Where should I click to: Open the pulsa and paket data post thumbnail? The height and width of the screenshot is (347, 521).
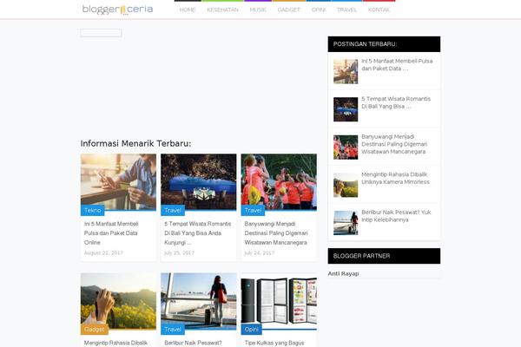point(118,181)
